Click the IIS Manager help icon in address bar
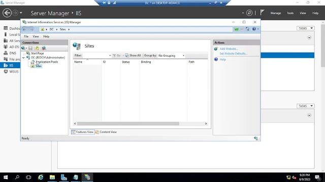The width and height of the screenshot is (325, 182). pyautogui.click(x=254, y=29)
